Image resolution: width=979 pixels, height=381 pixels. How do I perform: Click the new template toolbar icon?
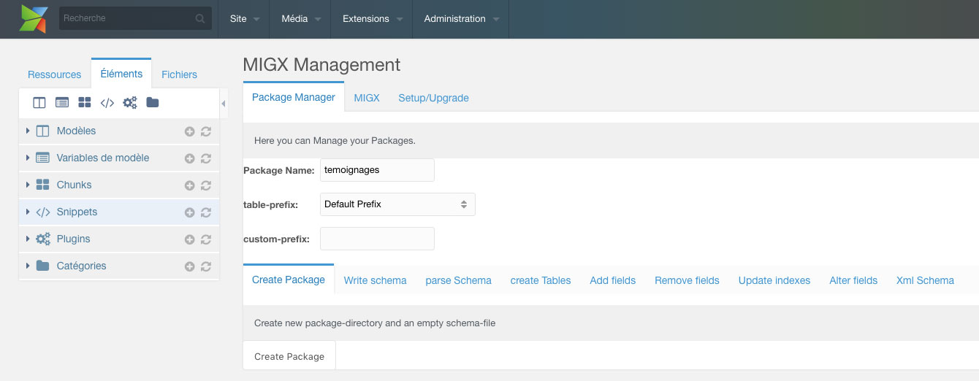[x=39, y=103]
